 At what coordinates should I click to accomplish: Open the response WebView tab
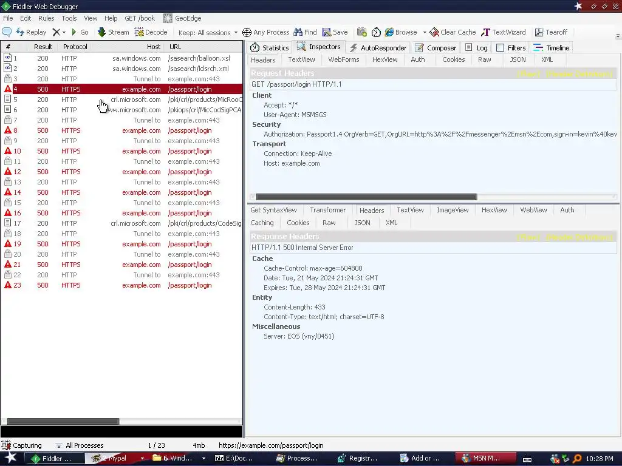pos(533,210)
